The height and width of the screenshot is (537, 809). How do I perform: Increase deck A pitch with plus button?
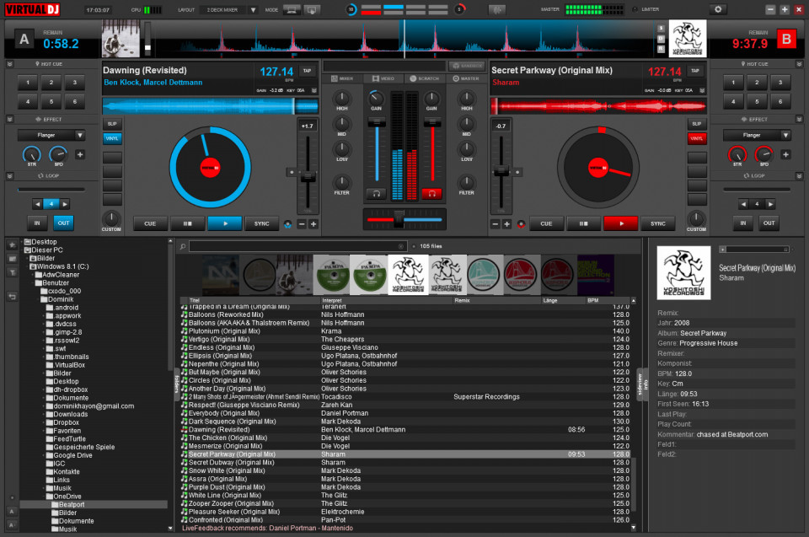[313, 224]
